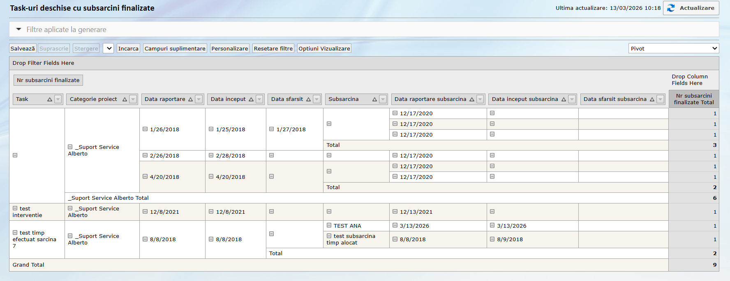Image resolution: width=730 pixels, height=281 pixels.
Task: Click the refresh icon beside Actualizare
Action: pyautogui.click(x=671, y=8)
